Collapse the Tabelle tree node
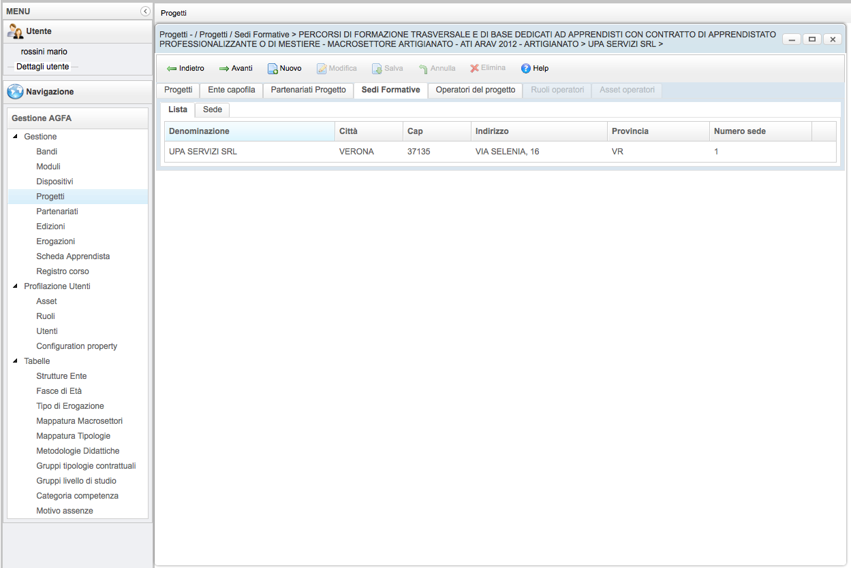Image resolution: width=851 pixels, height=568 pixels. pyautogui.click(x=16, y=361)
